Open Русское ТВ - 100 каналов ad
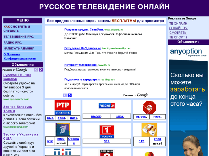This screenshot has height=156, width=209. tap(17, 77)
